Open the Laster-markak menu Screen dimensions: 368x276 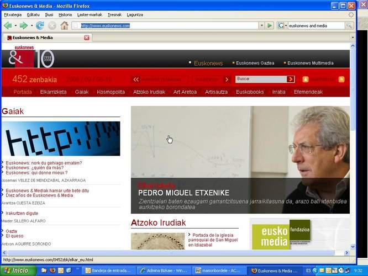(90, 15)
